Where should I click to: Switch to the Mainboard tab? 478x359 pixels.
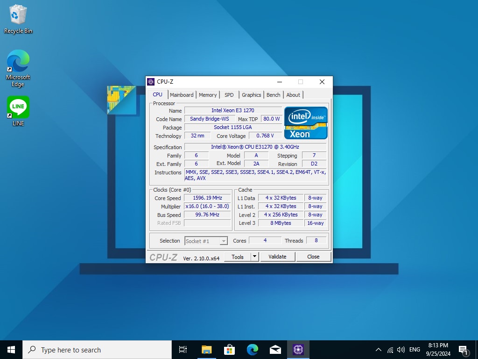(x=182, y=95)
